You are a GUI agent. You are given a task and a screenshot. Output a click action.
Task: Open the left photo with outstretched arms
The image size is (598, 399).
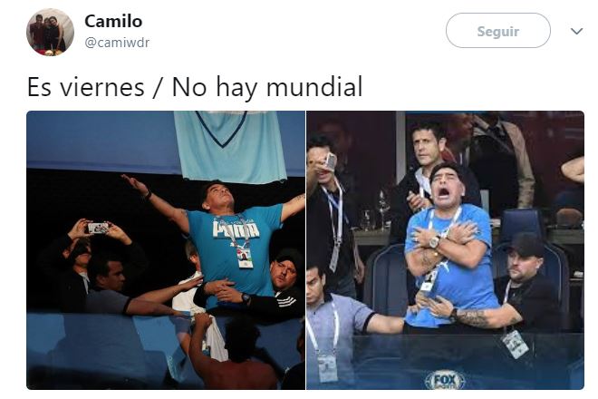[166, 250]
